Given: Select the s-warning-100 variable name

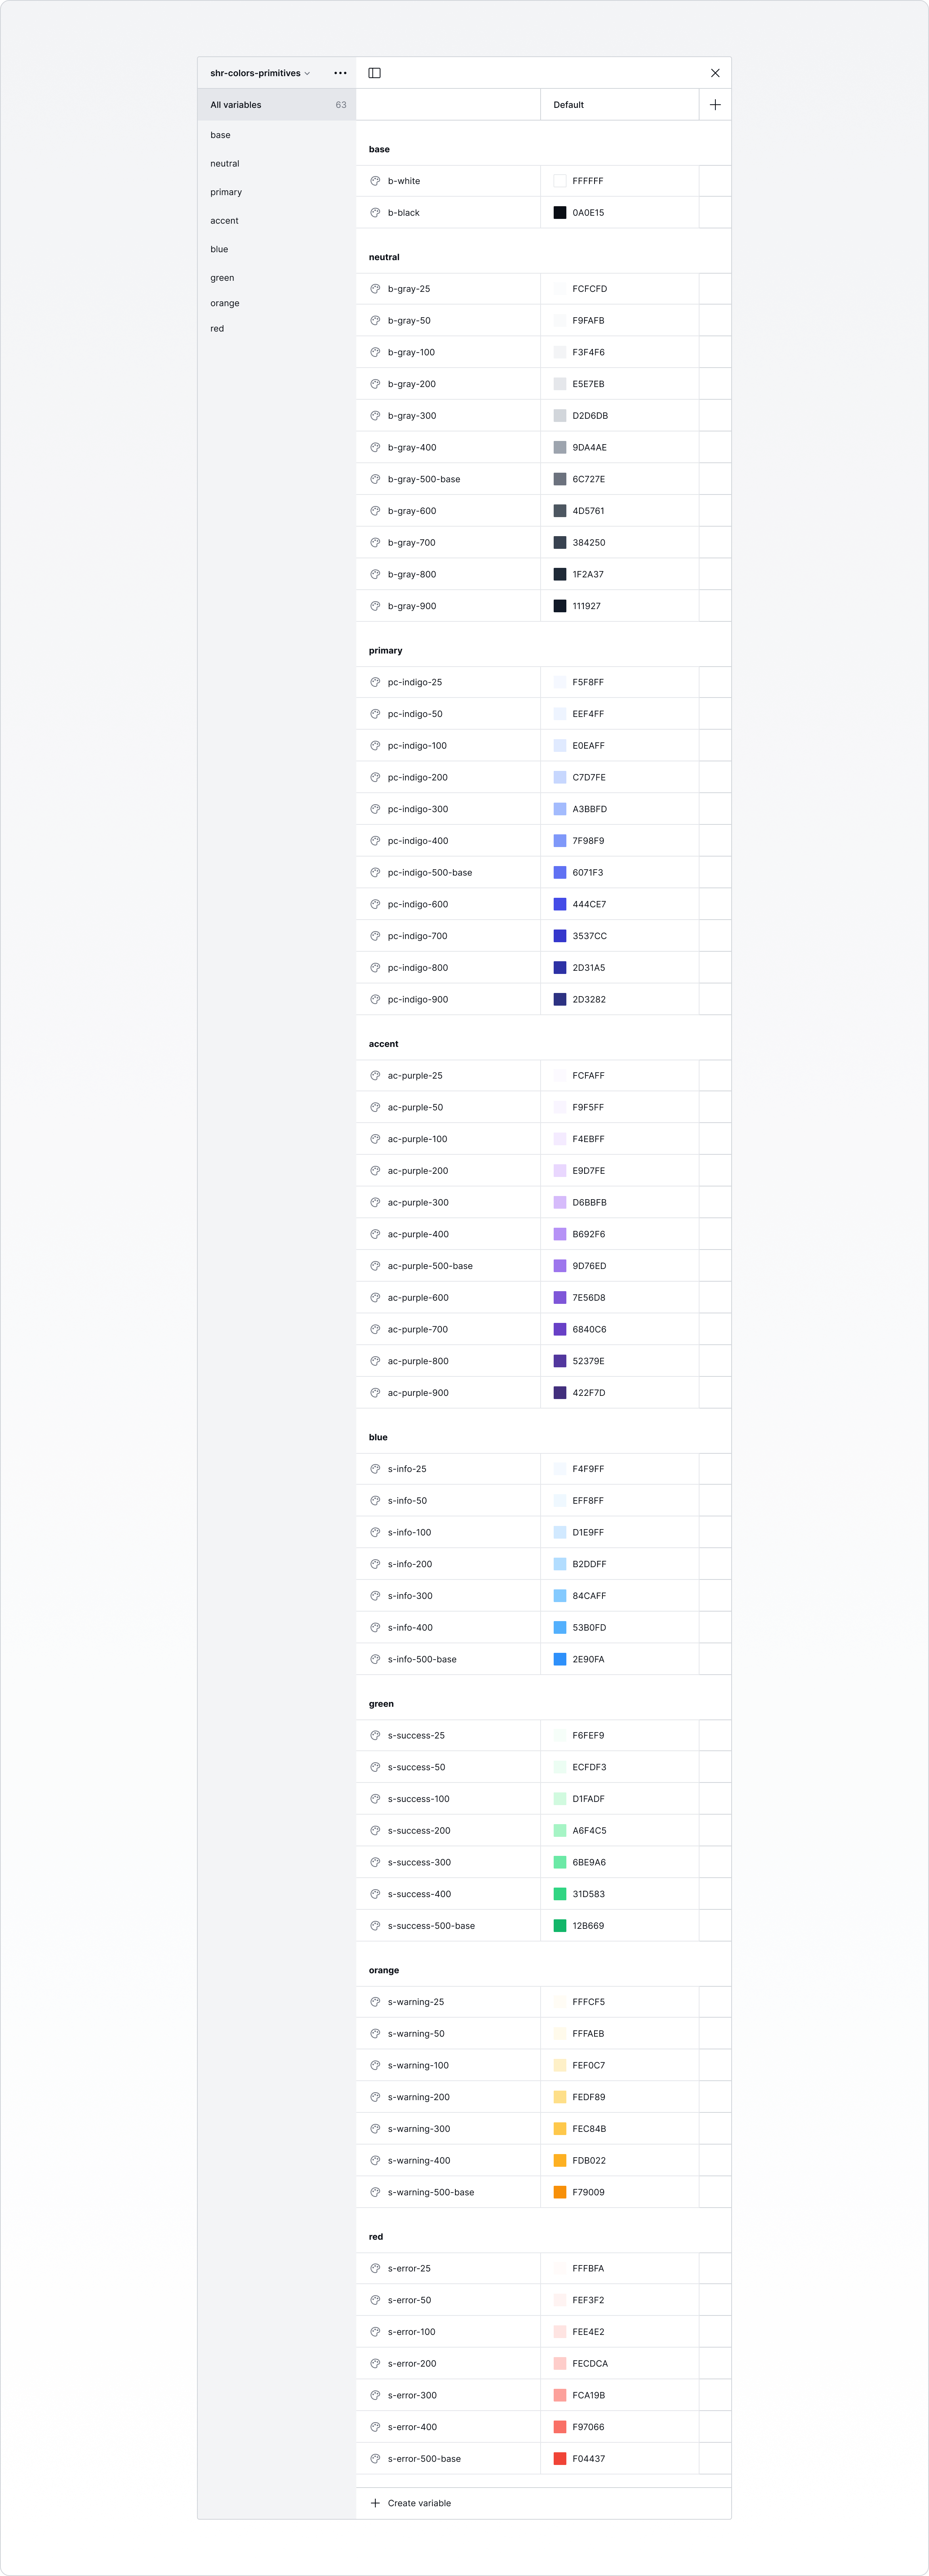Looking at the screenshot, I should (x=419, y=2065).
